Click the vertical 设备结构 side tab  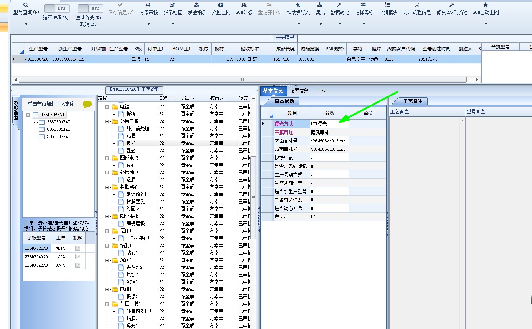(x=16, y=110)
